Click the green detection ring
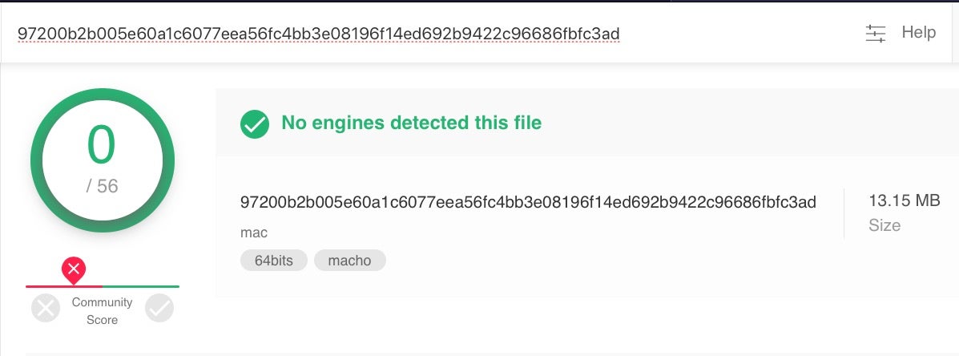This screenshot has width=959, height=356. click(x=38, y=162)
